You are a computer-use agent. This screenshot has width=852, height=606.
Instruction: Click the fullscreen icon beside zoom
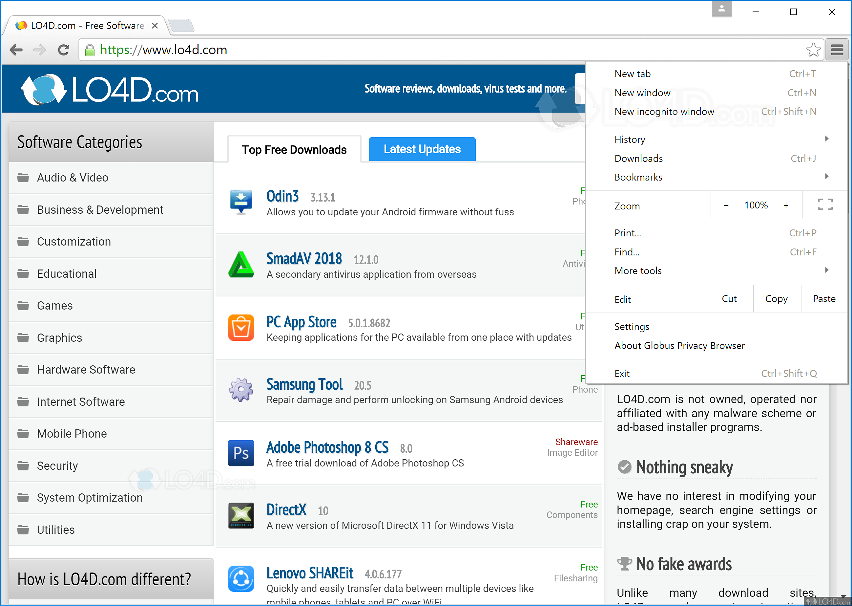(x=825, y=205)
